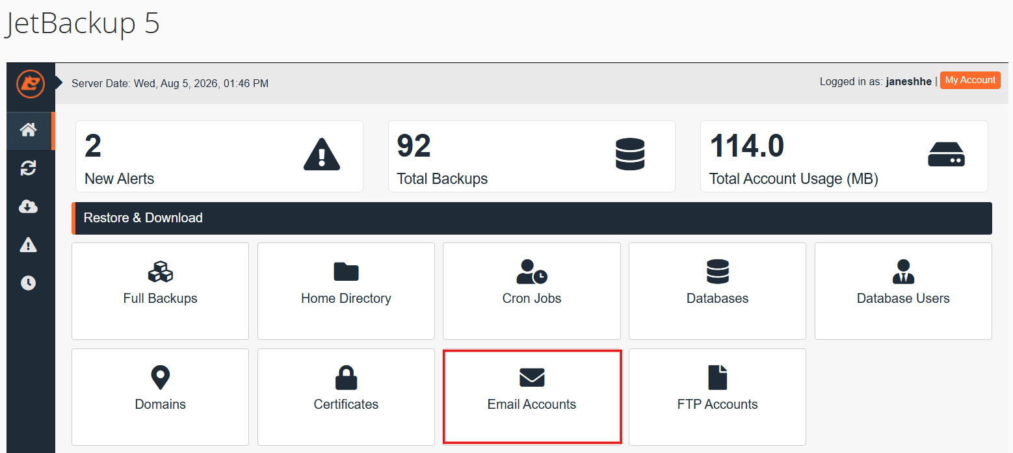Open the Home Directory label
The image size is (1013, 453).
pyautogui.click(x=346, y=298)
